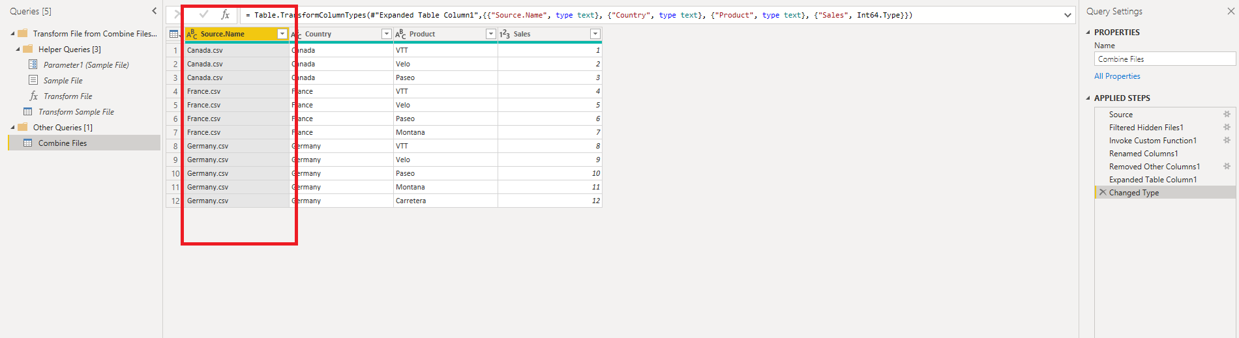Click the fx formula icon in formula bar
The height and width of the screenshot is (338, 1239).
[225, 14]
